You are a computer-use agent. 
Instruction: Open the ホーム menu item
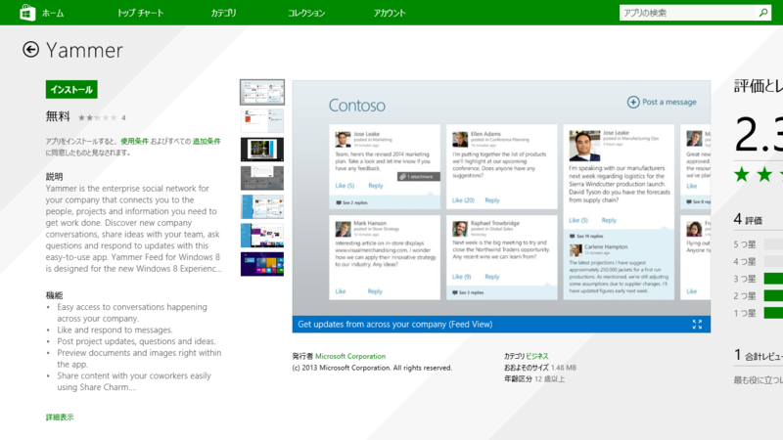coord(53,13)
